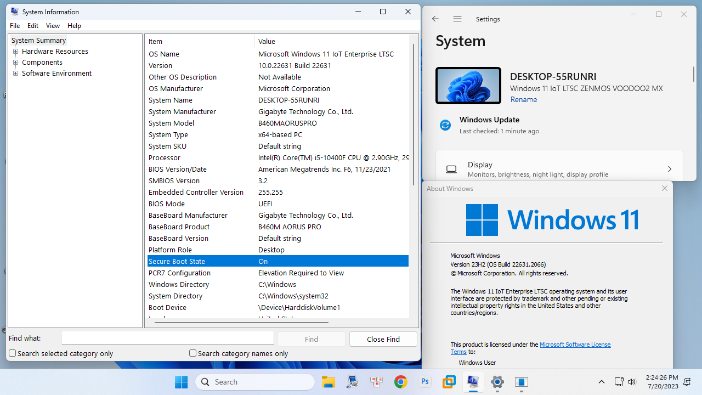Select Software Environment label
Image resolution: width=702 pixels, height=395 pixels.
56,73
